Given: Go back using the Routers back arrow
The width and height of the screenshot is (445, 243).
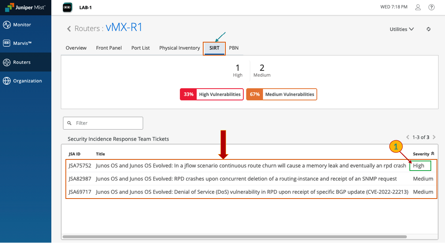Looking at the screenshot, I should click(x=69, y=29).
